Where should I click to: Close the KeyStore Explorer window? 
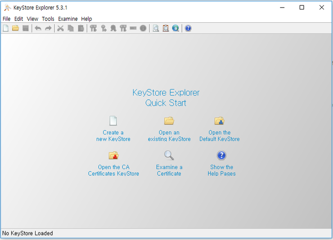pyautogui.click(x=322, y=8)
